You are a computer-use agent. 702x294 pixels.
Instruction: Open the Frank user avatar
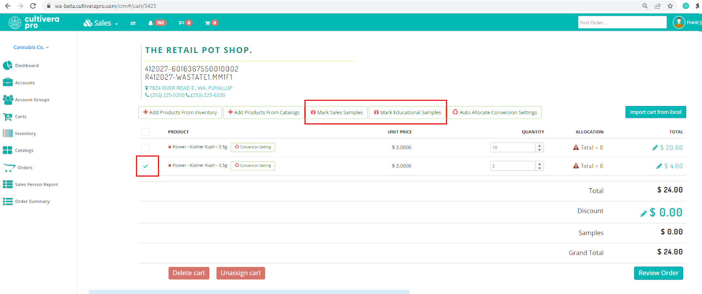[x=679, y=22]
